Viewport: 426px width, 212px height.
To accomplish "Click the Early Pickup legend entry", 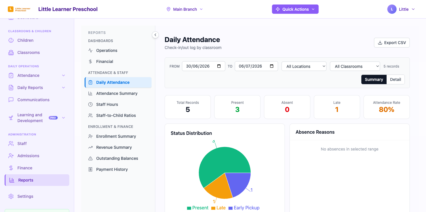I will 244,208.
